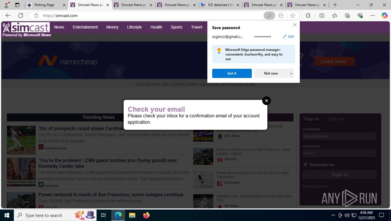The height and width of the screenshot is (221, 391).
Task: Open Money menu item
Action: point(112,27)
